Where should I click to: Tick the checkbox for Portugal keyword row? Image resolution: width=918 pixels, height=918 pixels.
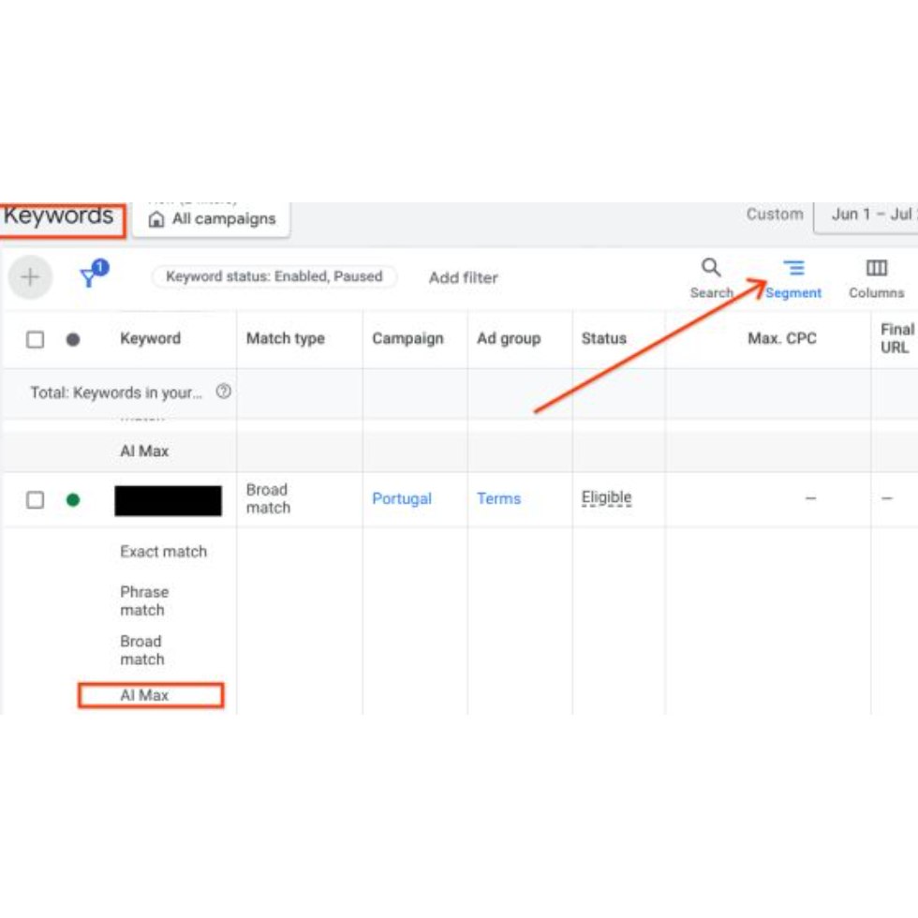pos(36,500)
